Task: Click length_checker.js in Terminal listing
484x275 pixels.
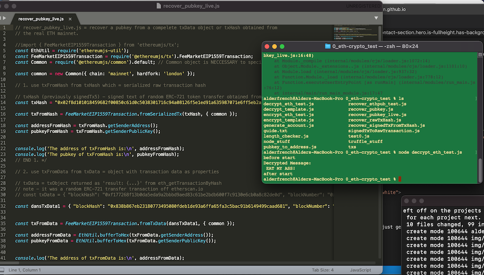Action: point(286,136)
